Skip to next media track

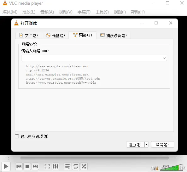(35, 166)
